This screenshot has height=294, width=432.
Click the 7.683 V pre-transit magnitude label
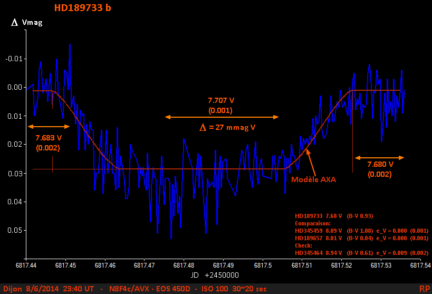click(x=49, y=137)
